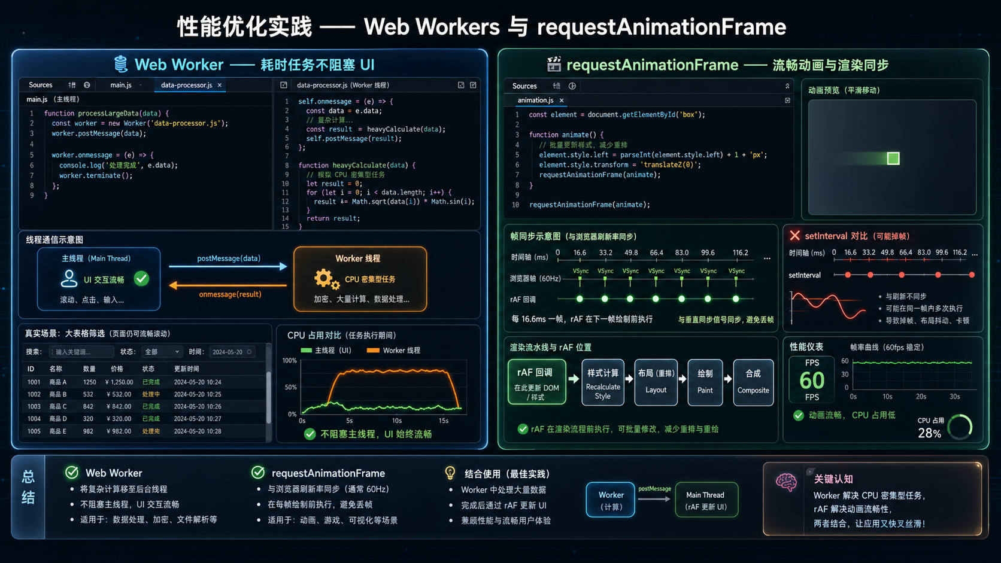Click round icon before main.js tab
The height and width of the screenshot is (563, 1001).
click(87, 85)
